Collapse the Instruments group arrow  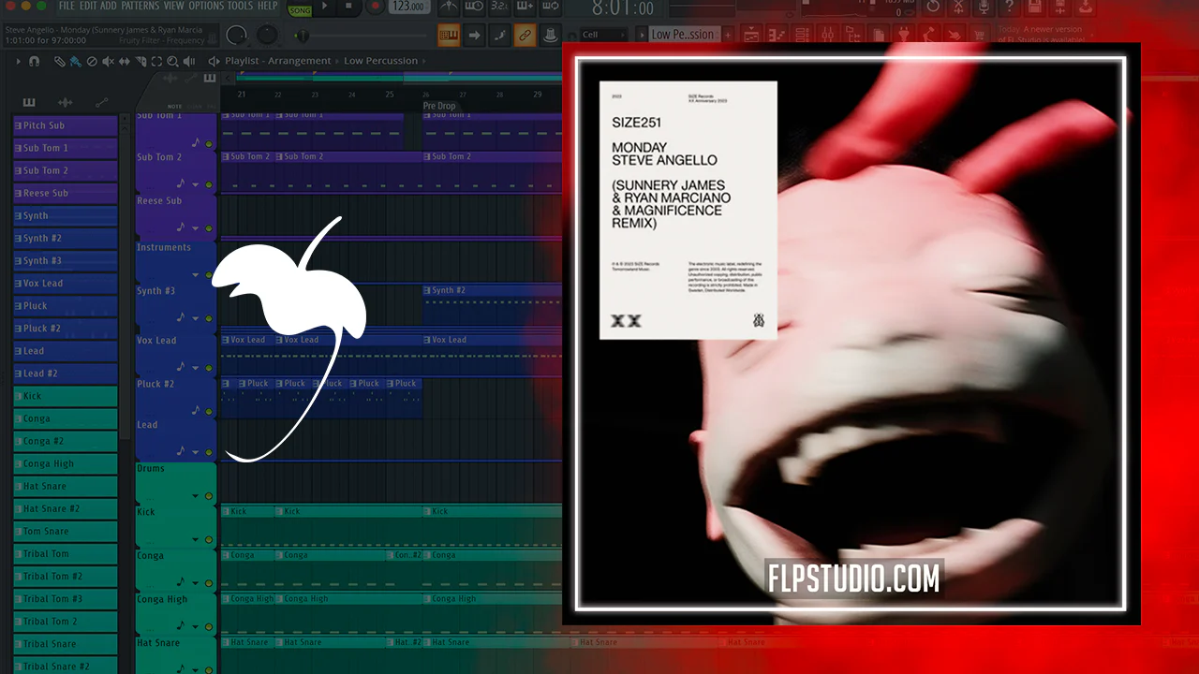point(196,275)
